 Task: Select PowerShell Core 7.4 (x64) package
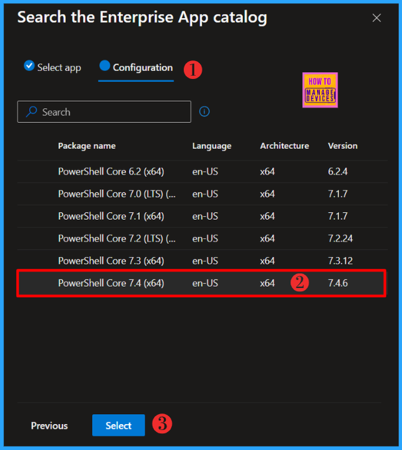pyautogui.click(x=202, y=283)
